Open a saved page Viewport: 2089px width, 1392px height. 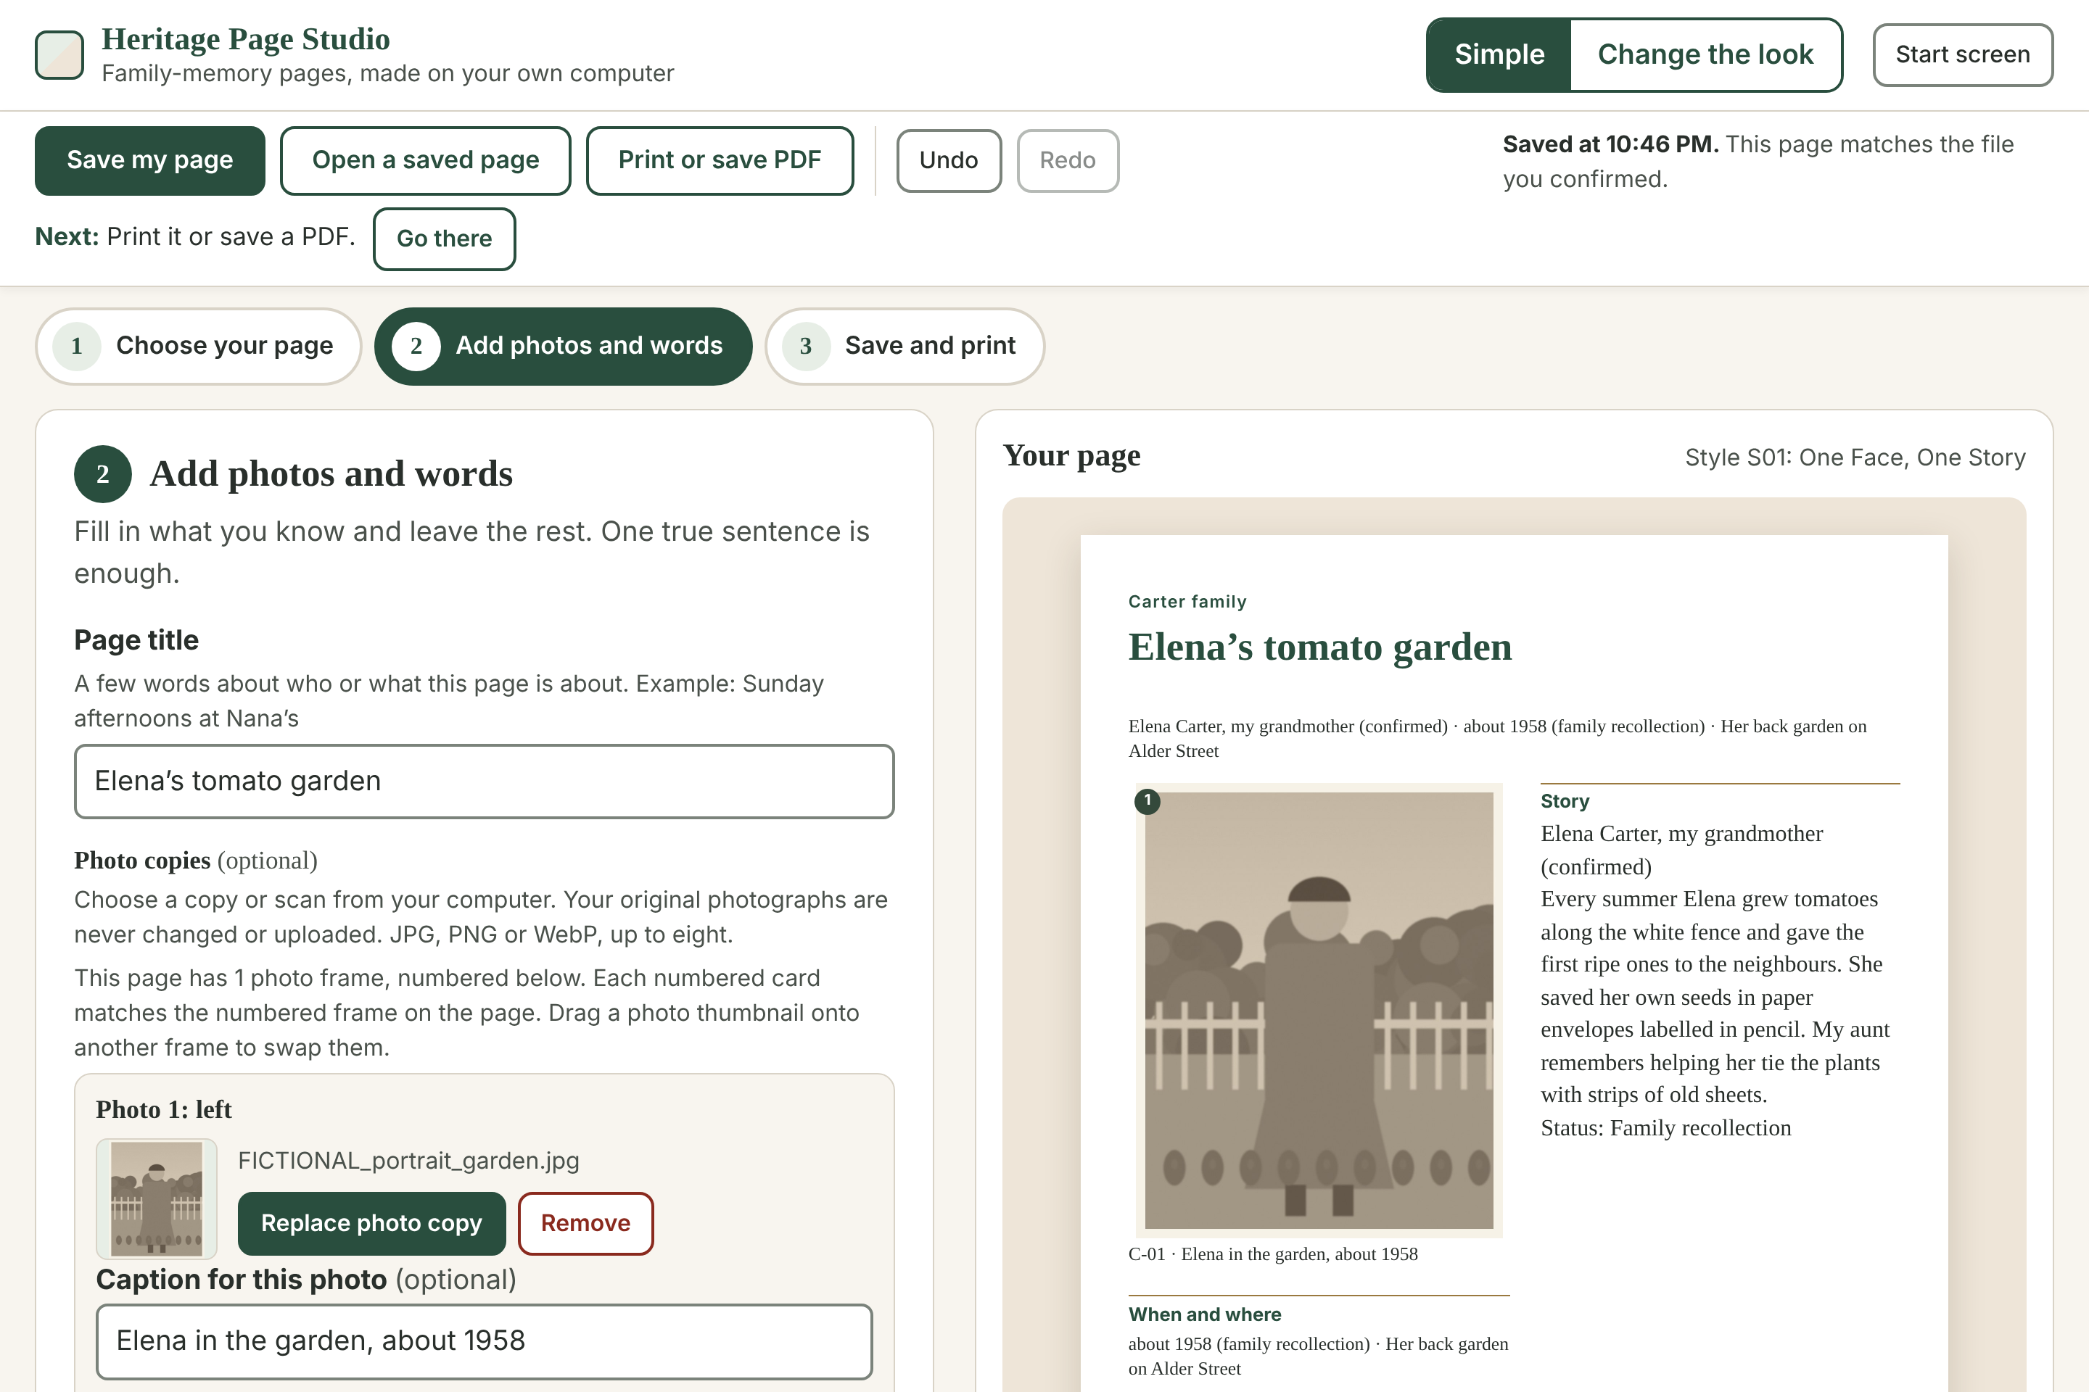pos(426,159)
